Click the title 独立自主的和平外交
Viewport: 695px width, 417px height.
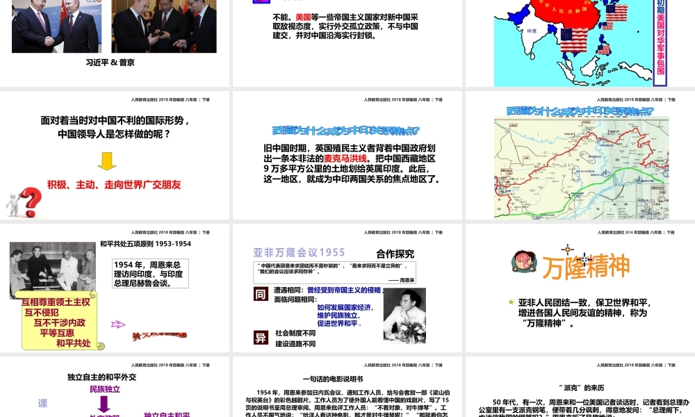[x=101, y=377]
